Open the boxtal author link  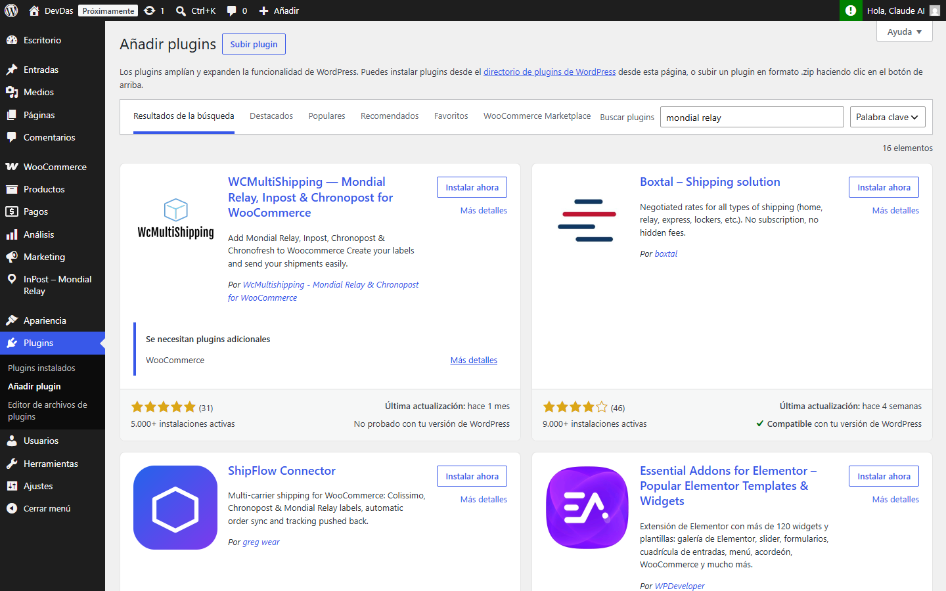coord(665,254)
